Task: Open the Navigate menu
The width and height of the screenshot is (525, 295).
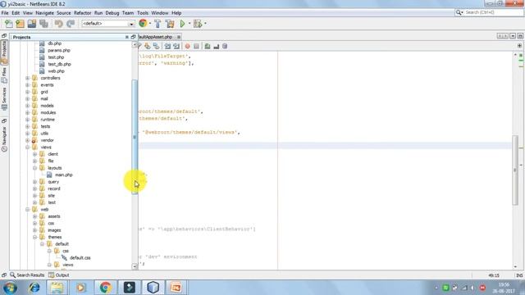Action: point(44,13)
